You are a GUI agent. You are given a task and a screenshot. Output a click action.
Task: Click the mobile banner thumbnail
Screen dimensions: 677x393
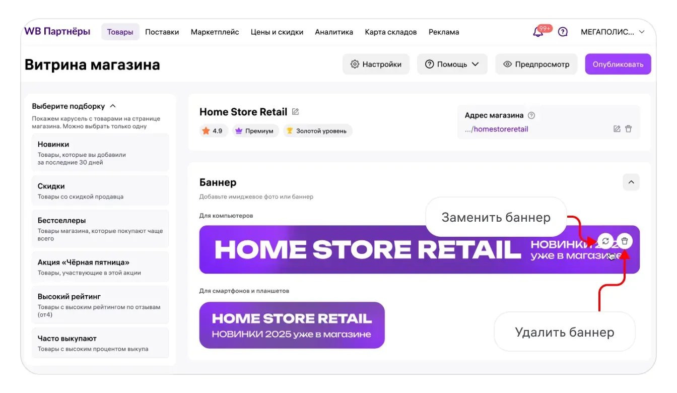pos(292,325)
